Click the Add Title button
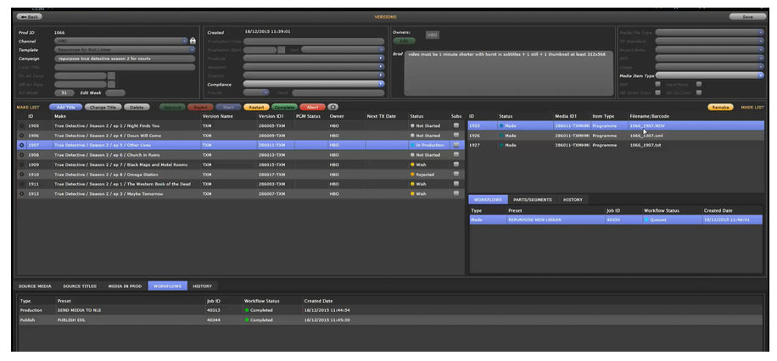The image size is (777, 361). coord(66,107)
